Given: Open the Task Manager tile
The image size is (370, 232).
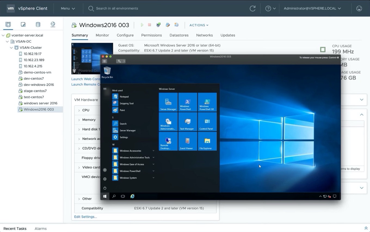Looking at the screenshot, I should click(188, 122).
